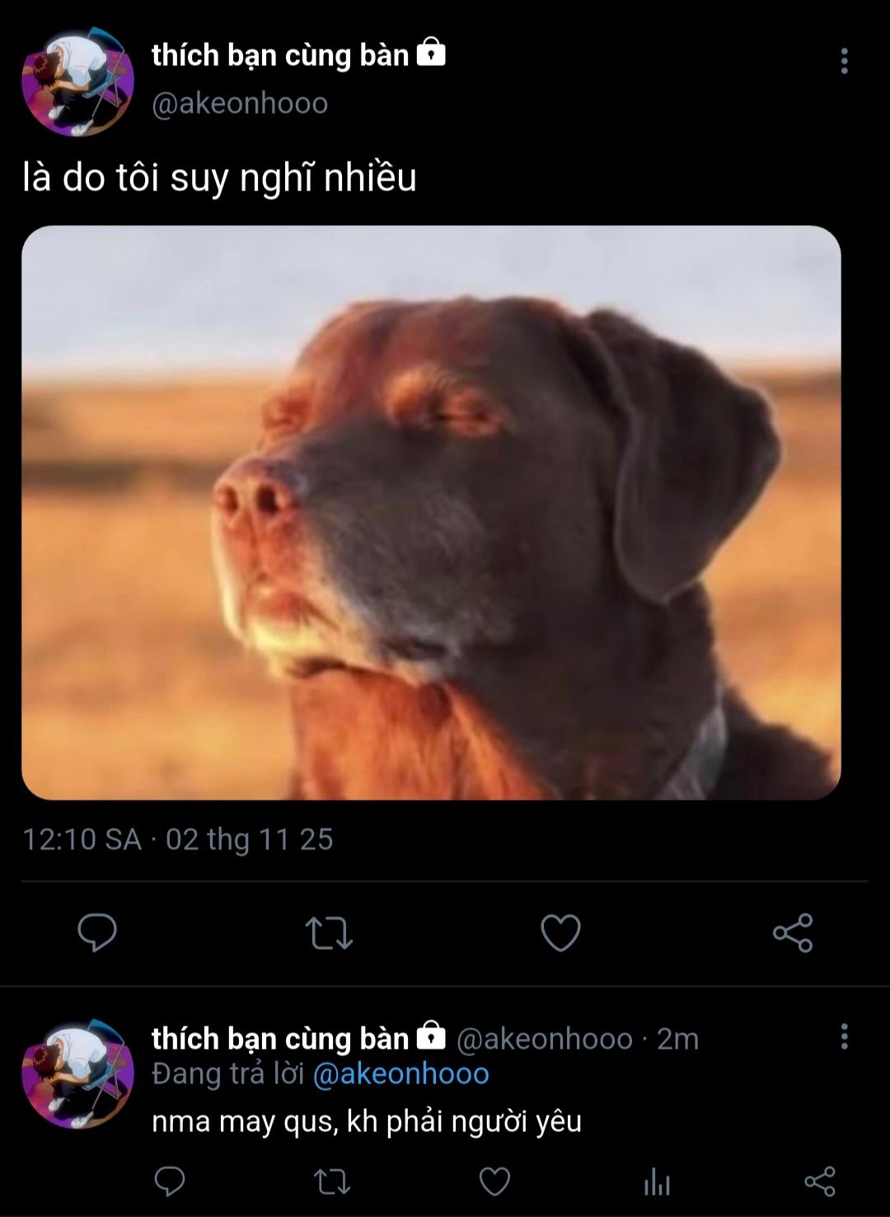890x1217 pixels.
Task: Like the "nma may qus" reply
Action: click(x=494, y=1182)
